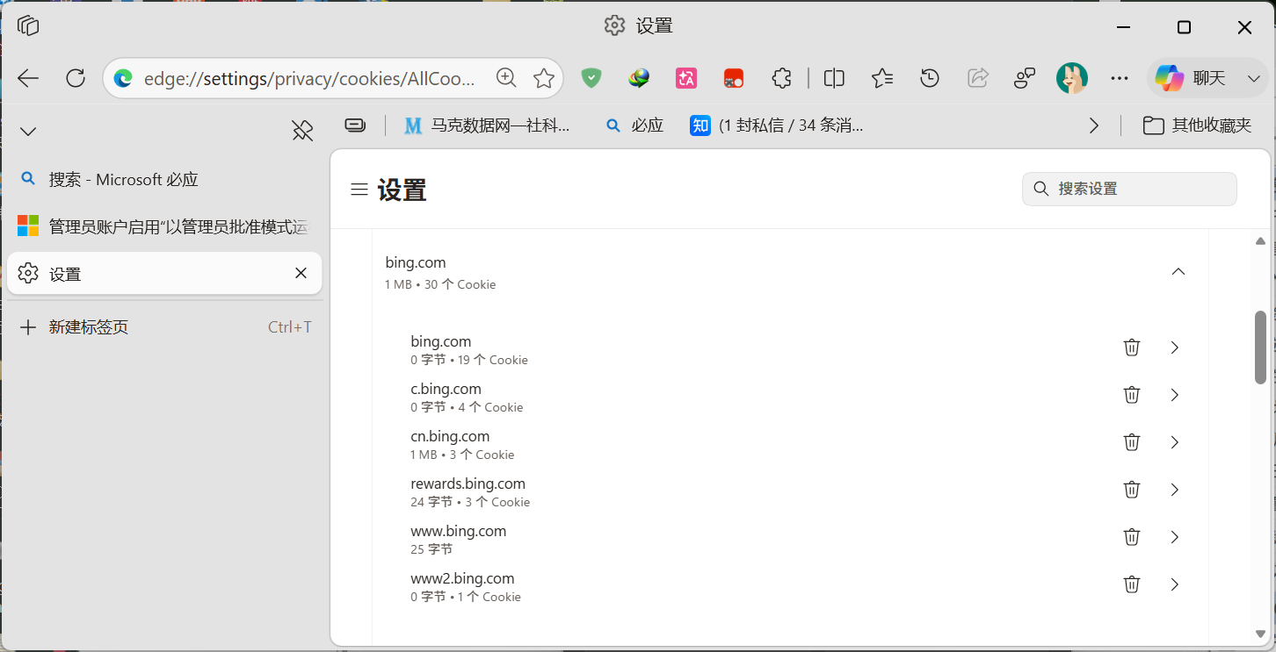Image resolution: width=1276 pixels, height=652 pixels.
Task: Collapse the bing.com cookie group
Action: (x=1178, y=271)
